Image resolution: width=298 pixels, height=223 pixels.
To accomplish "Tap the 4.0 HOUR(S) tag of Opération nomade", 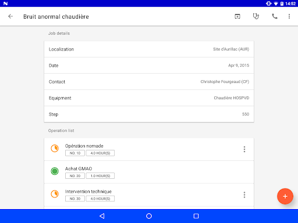I will coord(100,153).
